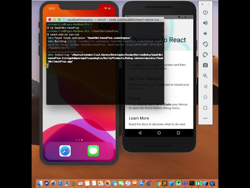Tap Android recents square on device screen
The height and width of the screenshot is (188, 250).
click(178, 133)
